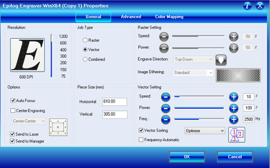Click the vector Speed slider track
270x168 pixels.
[199, 97]
